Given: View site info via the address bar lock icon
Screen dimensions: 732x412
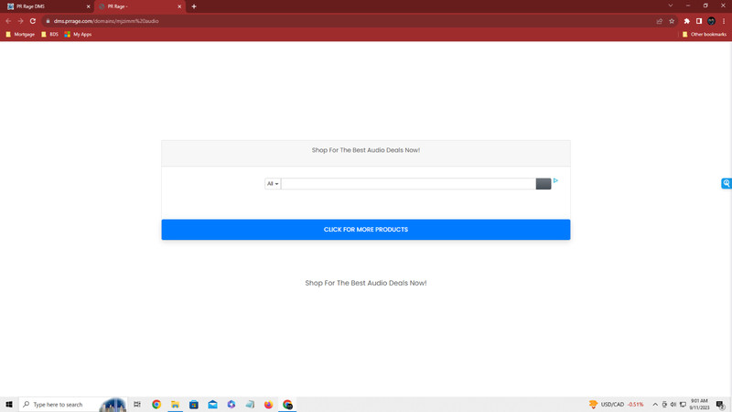Looking at the screenshot, I should [x=48, y=21].
